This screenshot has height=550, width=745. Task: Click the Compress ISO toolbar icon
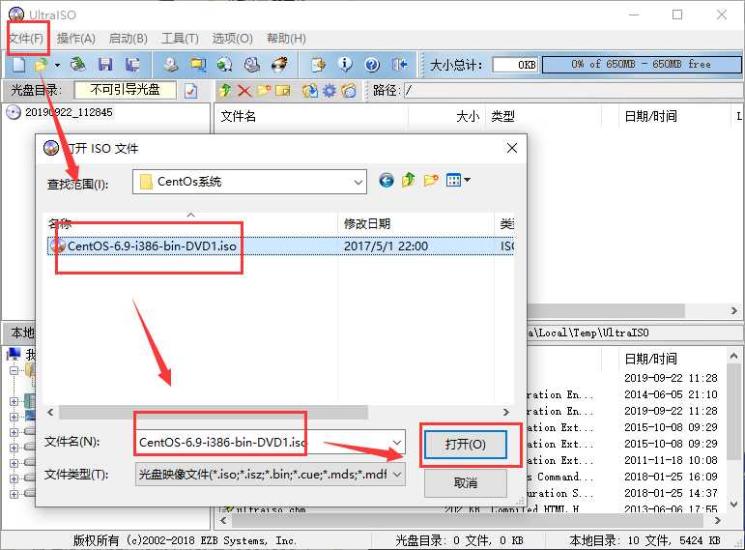[x=198, y=64]
